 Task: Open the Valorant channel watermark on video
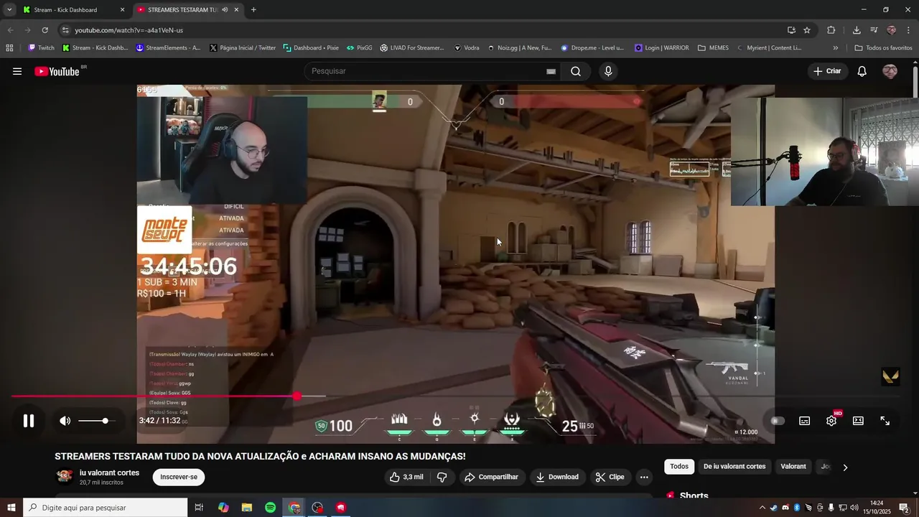(890, 377)
